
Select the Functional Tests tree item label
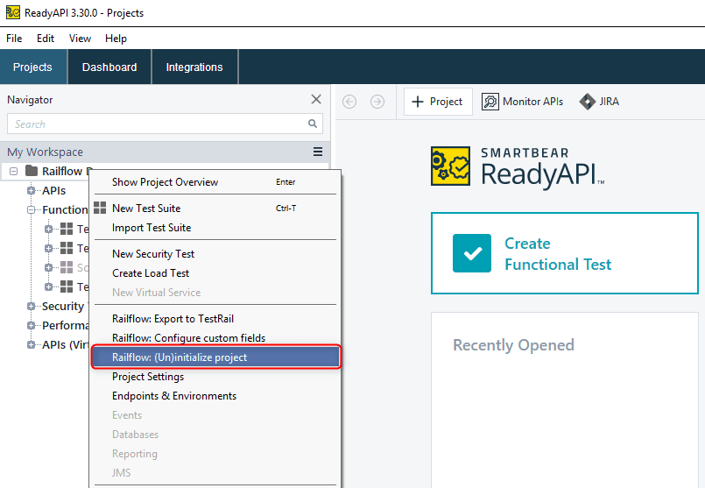click(65, 210)
